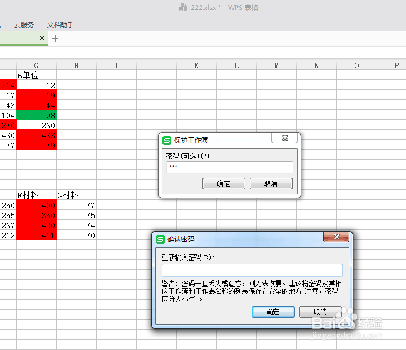Viewport: 406px width, 350px height.
Task: Select cell containing 75 in column H
Action: [x=76, y=215]
